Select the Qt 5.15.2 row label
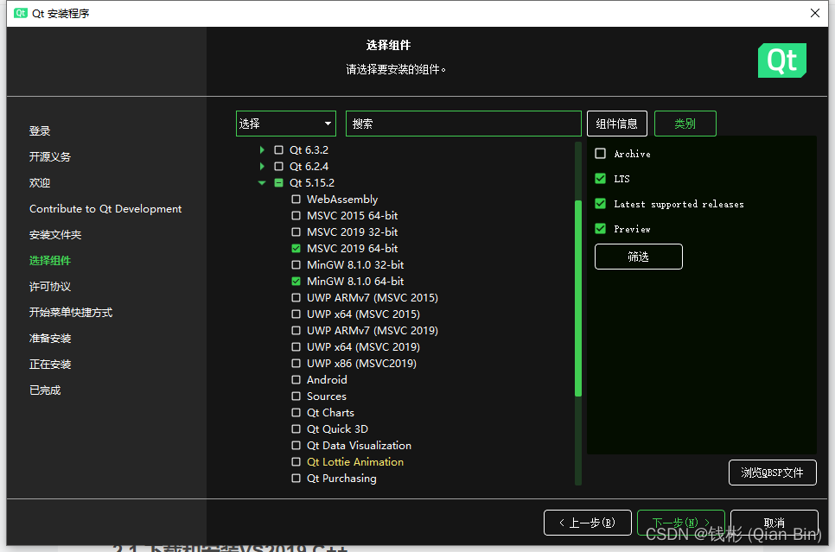The image size is (835, 552). 312,183
